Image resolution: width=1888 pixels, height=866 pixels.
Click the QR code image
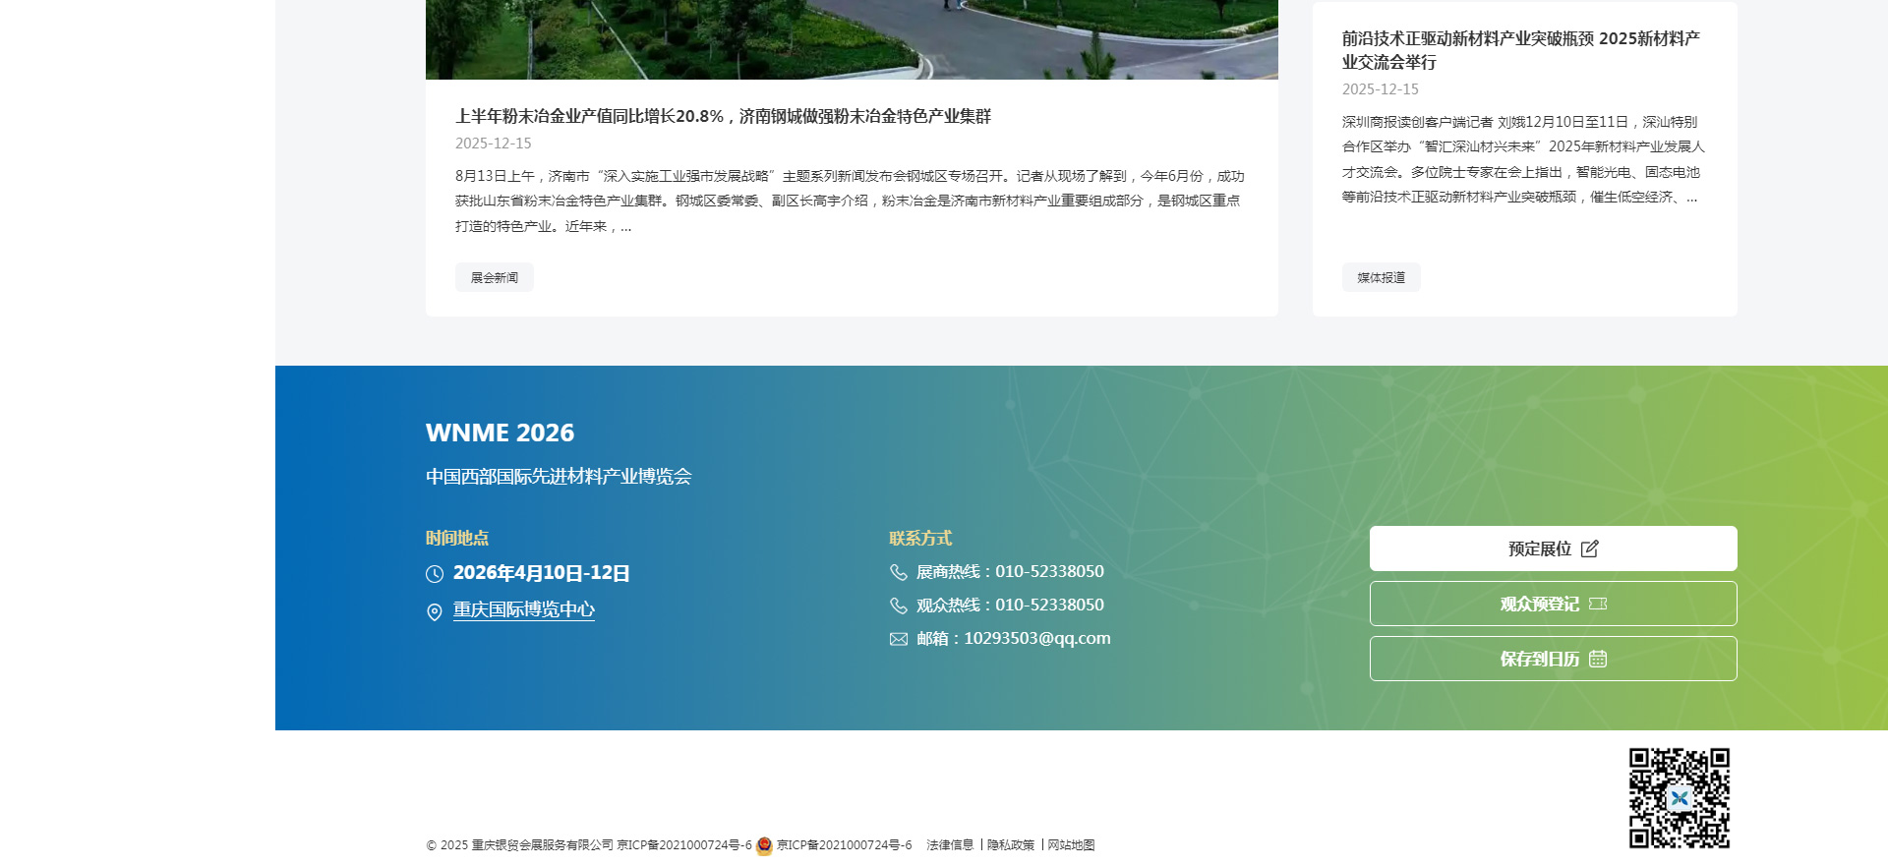pyautogui.click(x=1679, y=797)
